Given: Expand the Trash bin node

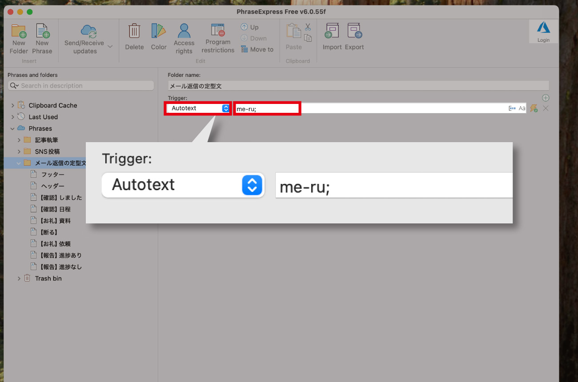Looking at the screenshot, I should [19, 279].
